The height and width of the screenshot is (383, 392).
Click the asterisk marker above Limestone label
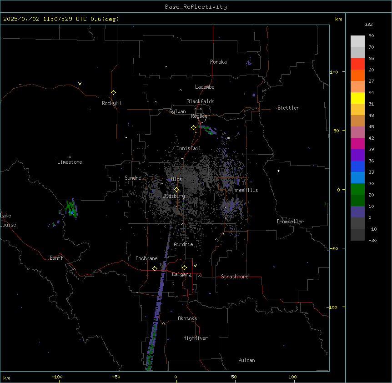pos(70,157)
